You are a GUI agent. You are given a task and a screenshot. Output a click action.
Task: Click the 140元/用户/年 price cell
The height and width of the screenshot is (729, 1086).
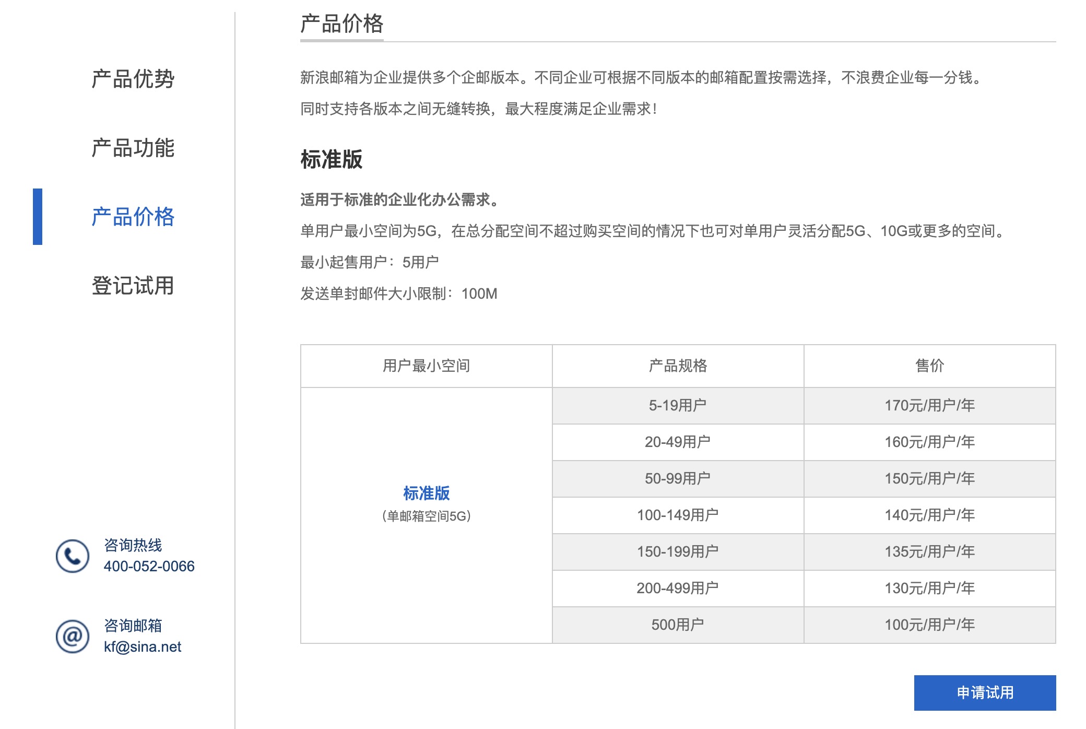929,515
